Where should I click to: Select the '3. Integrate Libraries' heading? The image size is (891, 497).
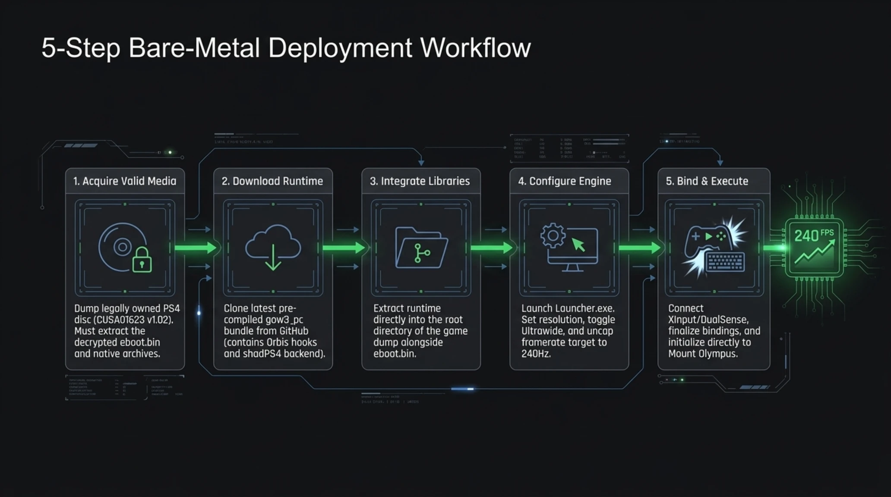pyautogui.click(x=420, y=181)
